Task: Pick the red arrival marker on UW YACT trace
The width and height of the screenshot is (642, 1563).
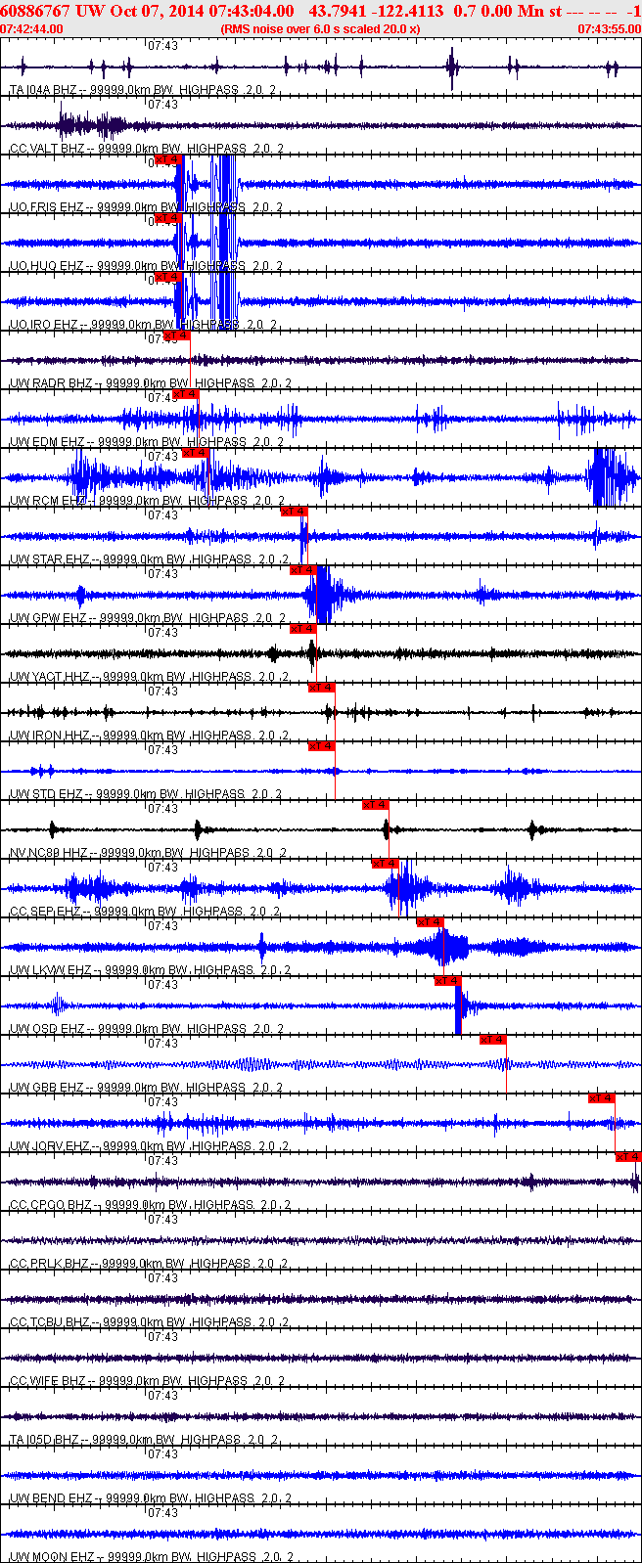Action: point(302,629)
